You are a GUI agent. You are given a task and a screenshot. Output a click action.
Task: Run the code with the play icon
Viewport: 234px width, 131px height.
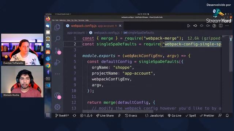coord(189,26)
